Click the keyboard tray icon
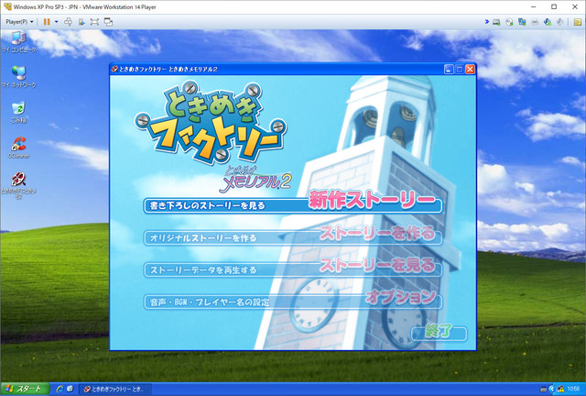This screenshot has height=396, width=586. click(x=544, y=390)
